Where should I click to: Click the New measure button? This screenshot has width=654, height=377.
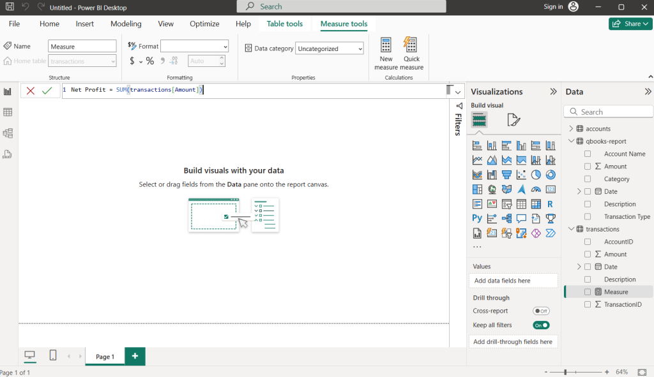386,54
